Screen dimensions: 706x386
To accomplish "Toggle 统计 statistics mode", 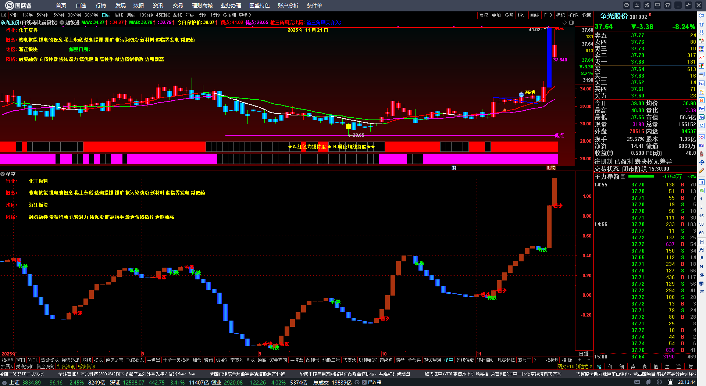I will pos(522,15).
